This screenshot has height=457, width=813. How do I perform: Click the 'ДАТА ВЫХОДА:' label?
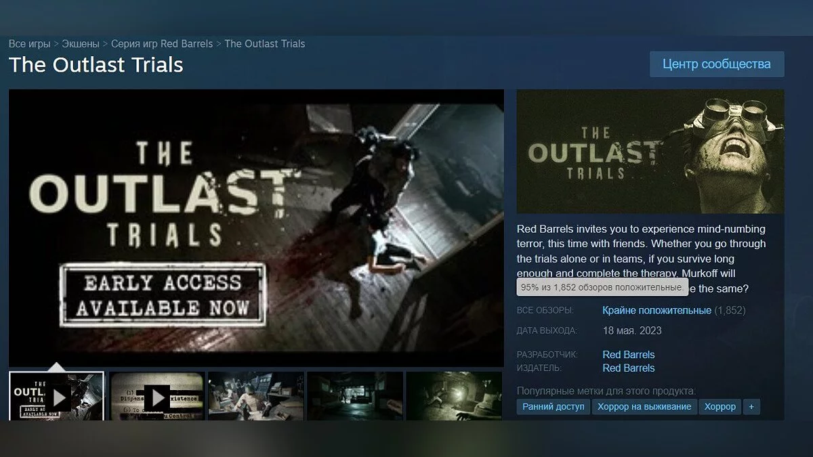[547, 331]
